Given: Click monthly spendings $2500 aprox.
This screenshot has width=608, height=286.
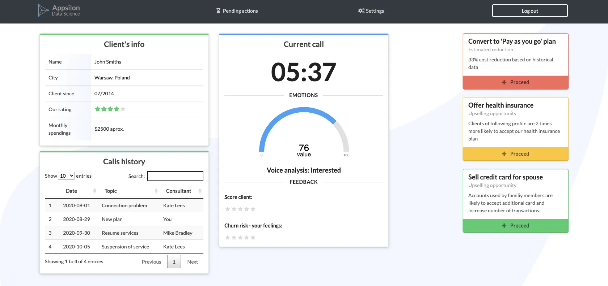Looking at the screenshot, I should point(109,129).
